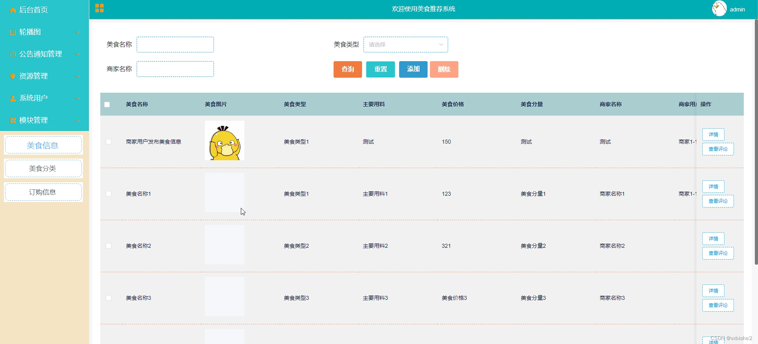Viewport: 758px width, 344px height.
Task: Focus the 商家名称 search input
Action: [x=175, y=69]
